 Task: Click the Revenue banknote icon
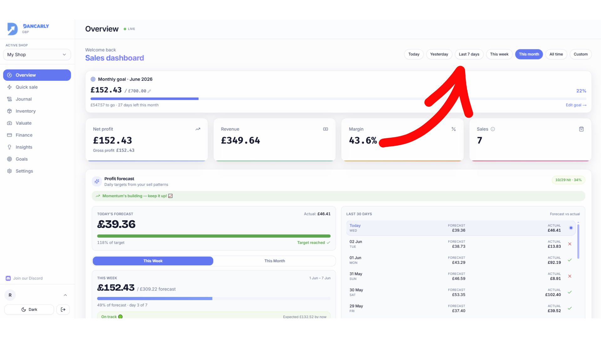pos(326,129)
